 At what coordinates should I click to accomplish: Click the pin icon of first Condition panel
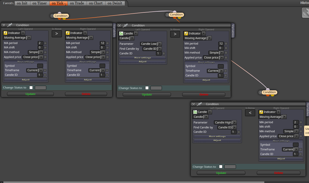[9, 25]
